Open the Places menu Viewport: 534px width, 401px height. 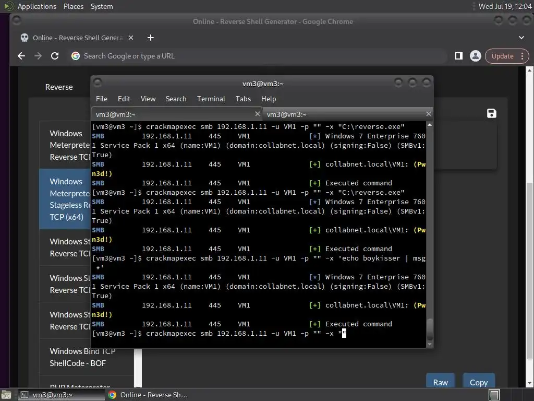click(x=74, y=6)
